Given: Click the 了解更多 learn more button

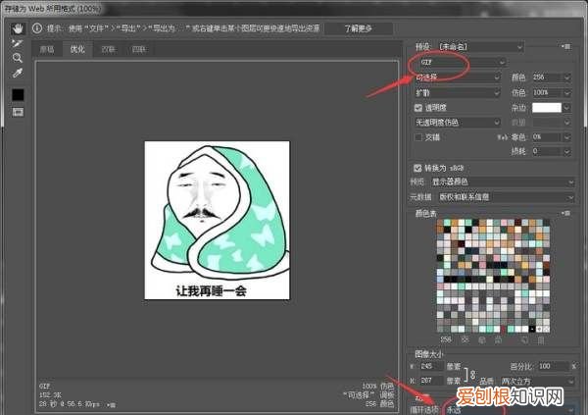Looking at the screenshot, I should [358, 28].
